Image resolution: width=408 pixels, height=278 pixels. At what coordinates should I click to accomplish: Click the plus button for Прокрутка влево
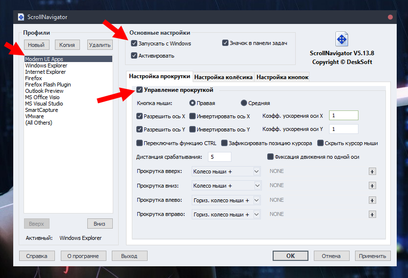pos(372,200)
